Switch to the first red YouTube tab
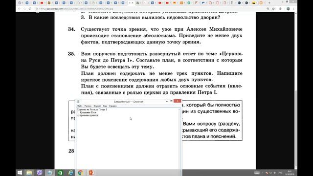313x176 pixels. (42, 3)
